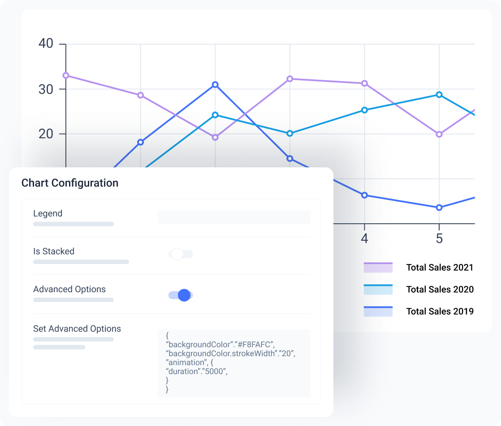
Task: Click the Legend input field
Action: 234,217
